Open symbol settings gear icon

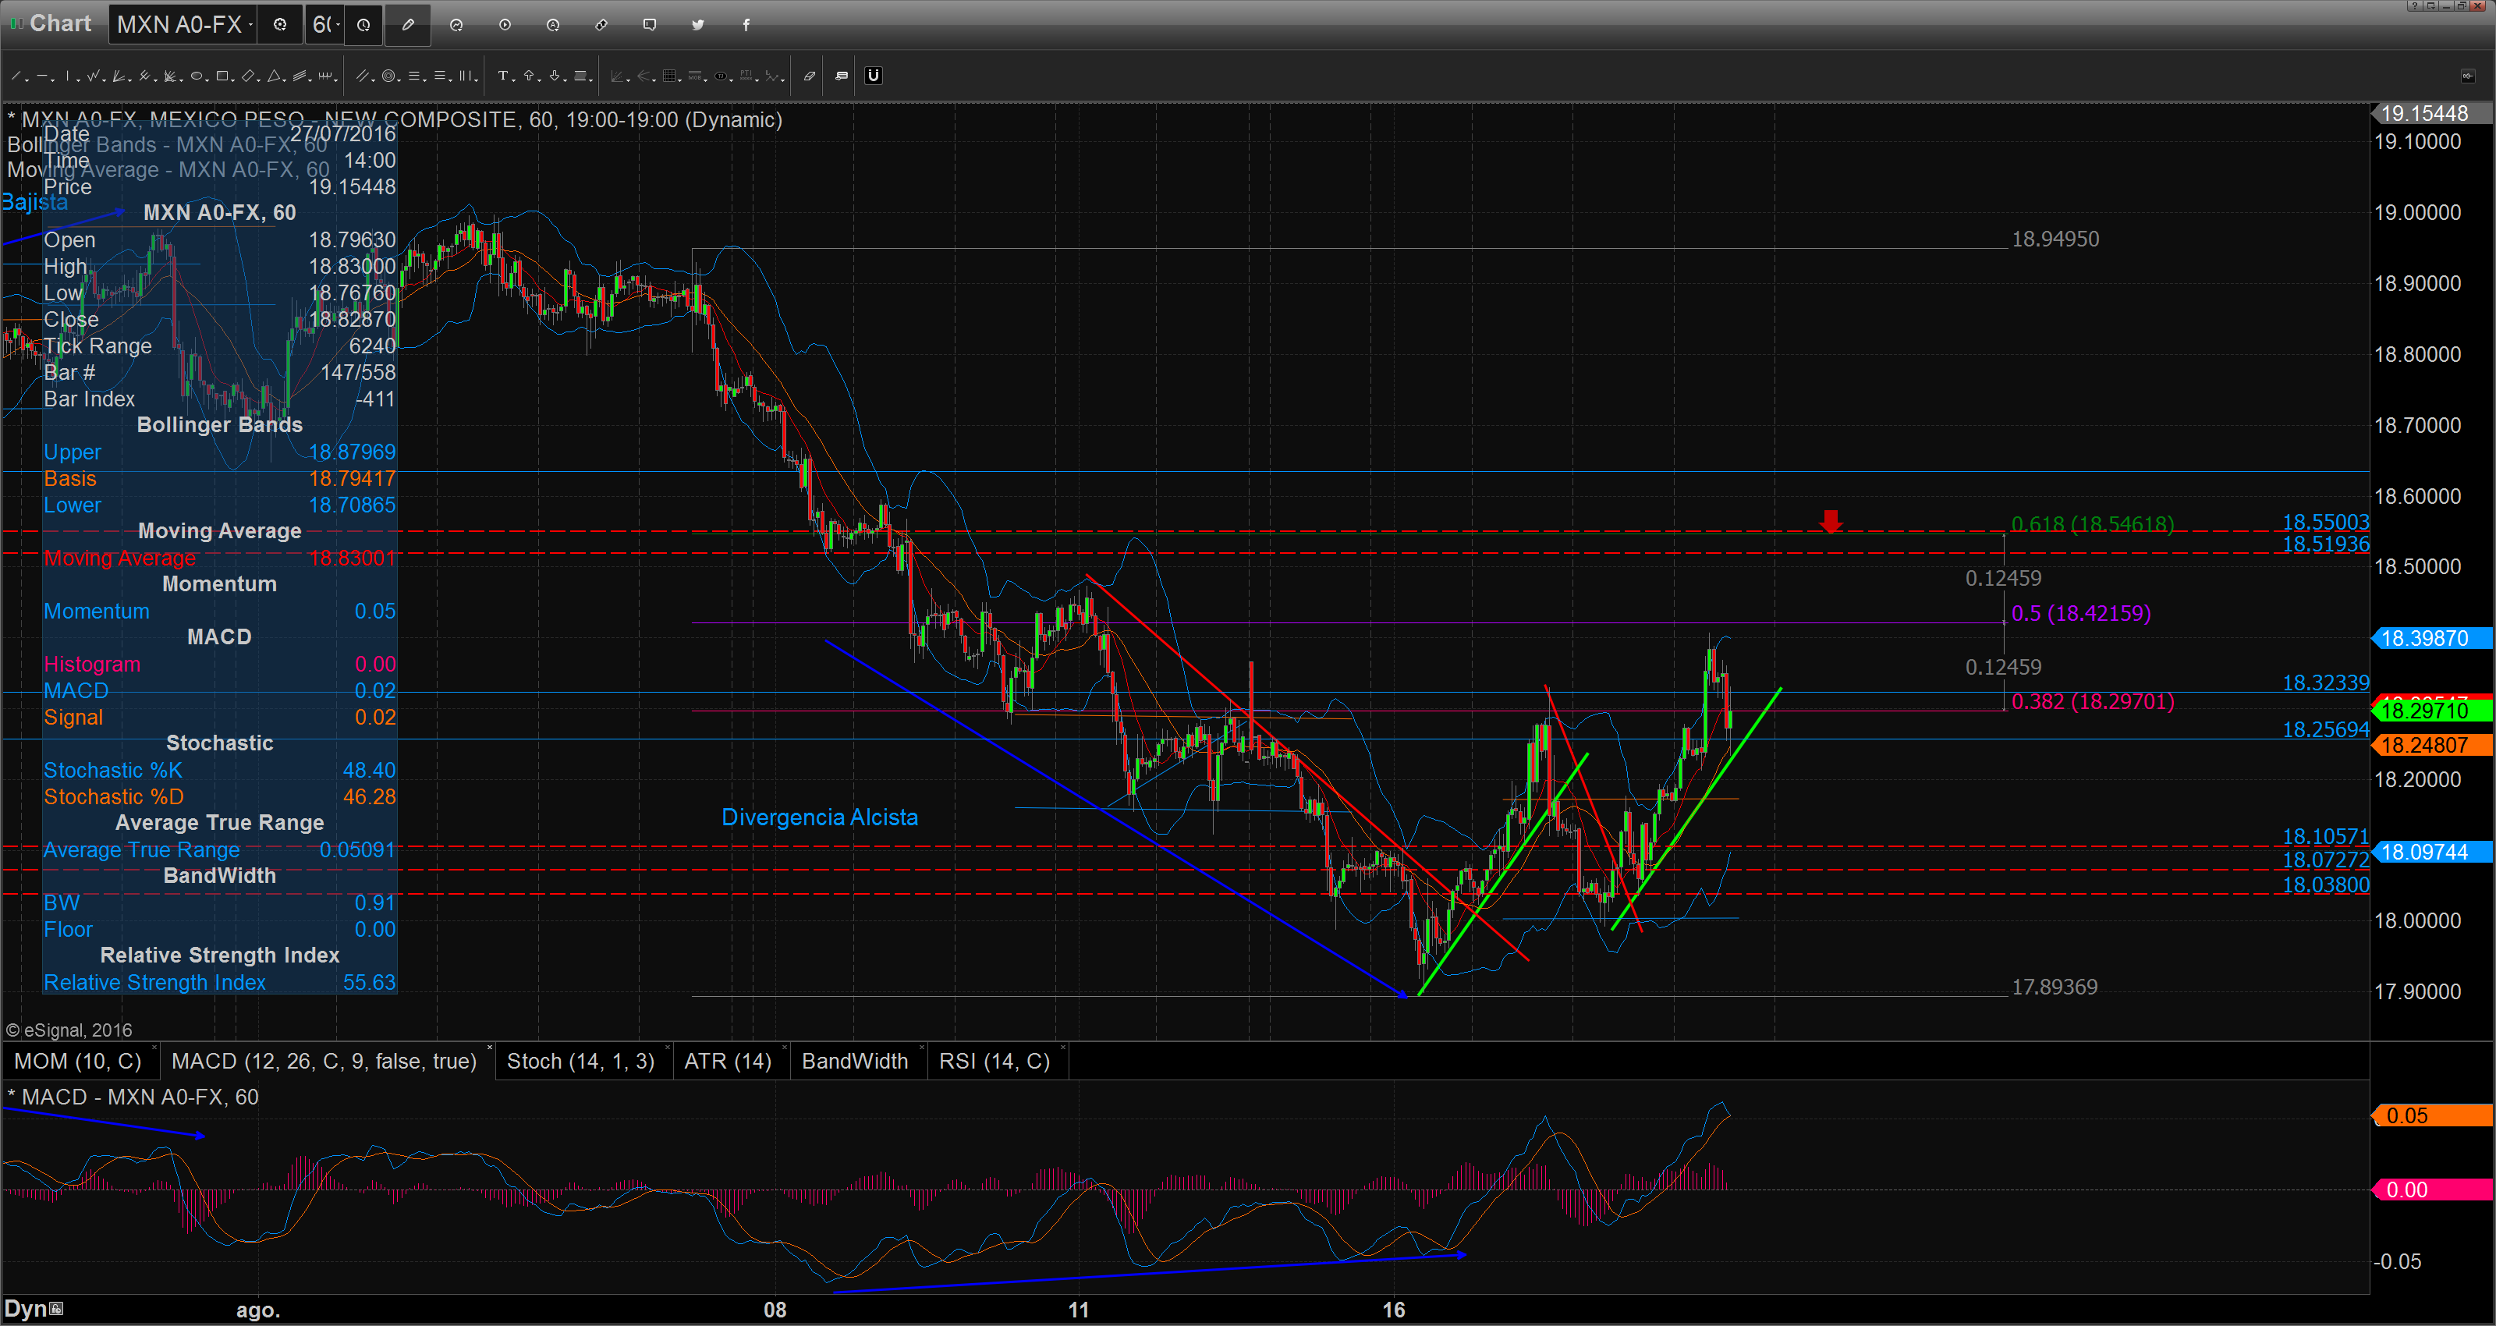tap(280, 24)
